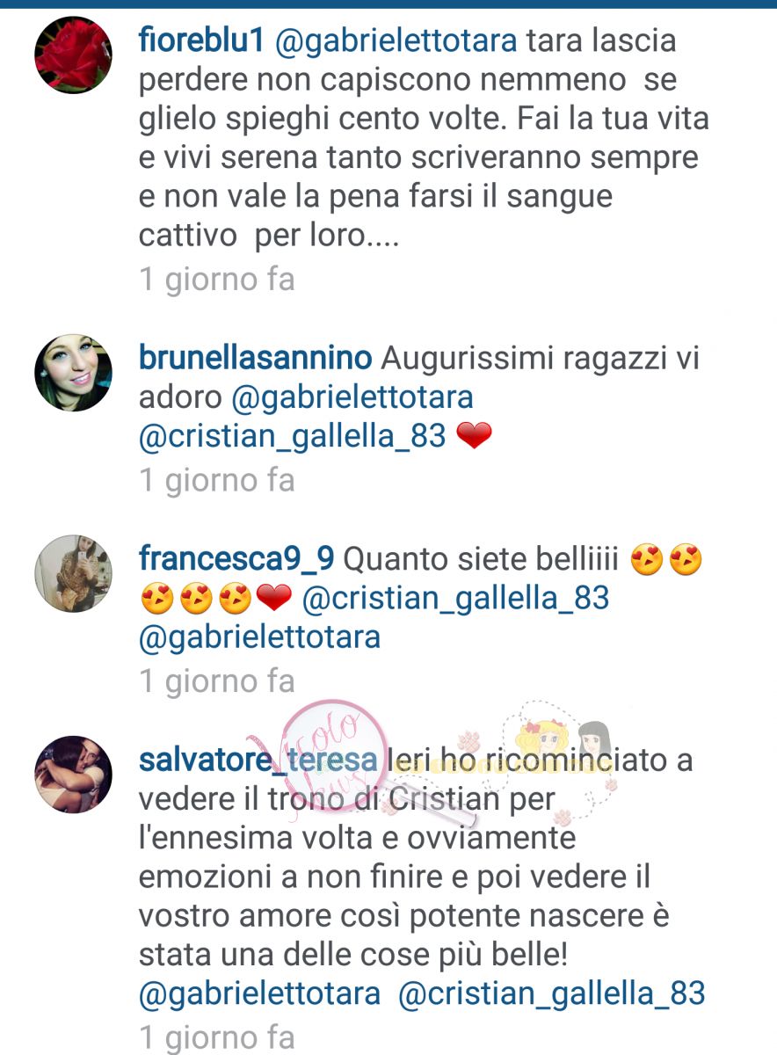Tap '1 giorno fa' under fioreblu1's comment
Viewport: 777px width, 1055px height.
pyautogui.click(x=217, y=280)
